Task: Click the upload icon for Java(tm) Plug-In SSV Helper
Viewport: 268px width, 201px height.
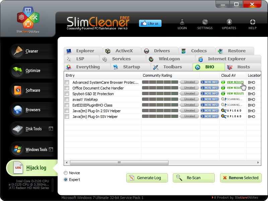Action: point(224,116)
